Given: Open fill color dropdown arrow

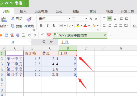Looking at the screenshot, I should click(x=81, y=26).
